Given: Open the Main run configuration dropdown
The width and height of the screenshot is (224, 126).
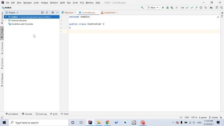Looking at the screenshot, I should click(x=153, y=8).
